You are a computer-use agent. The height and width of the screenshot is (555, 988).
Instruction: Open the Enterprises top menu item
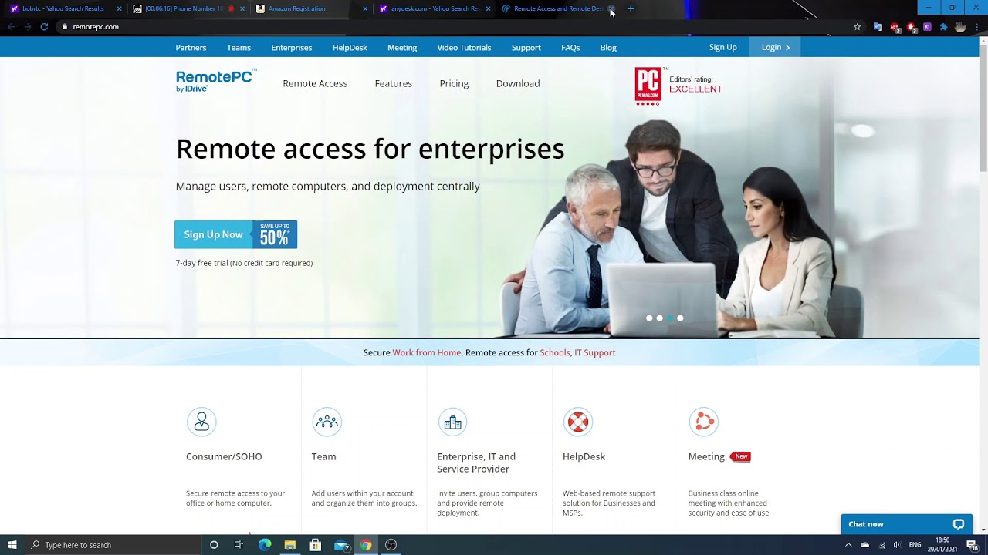[x=292, y=48]
